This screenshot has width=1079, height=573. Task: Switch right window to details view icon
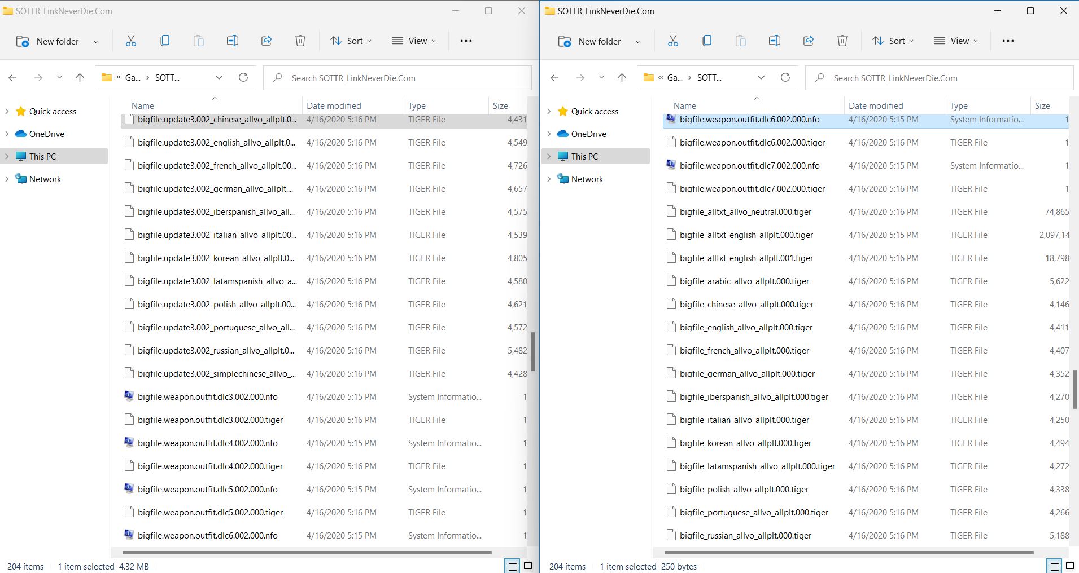pos(1054,566)
